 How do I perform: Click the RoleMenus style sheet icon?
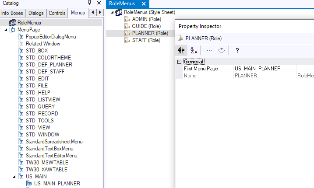tap(119, 12)
